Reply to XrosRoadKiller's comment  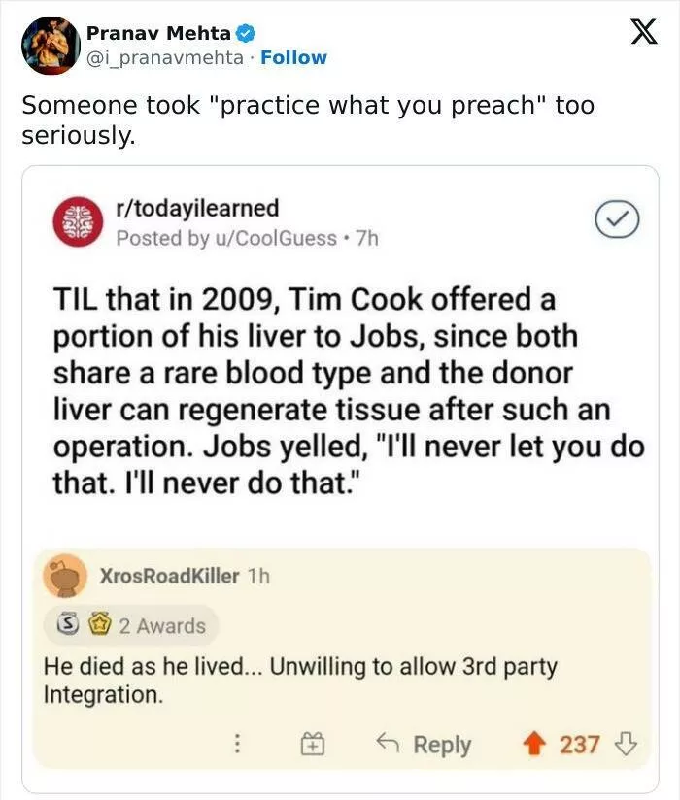pos(425,745)
